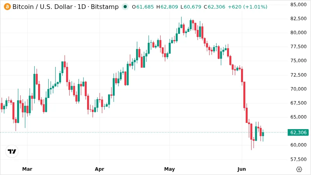Viewport: 311px width, 175px height.
Task: Click the 85,000 price axis label
Action: 298,5
